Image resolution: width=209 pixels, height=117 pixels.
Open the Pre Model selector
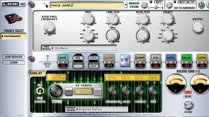point(79,48)
